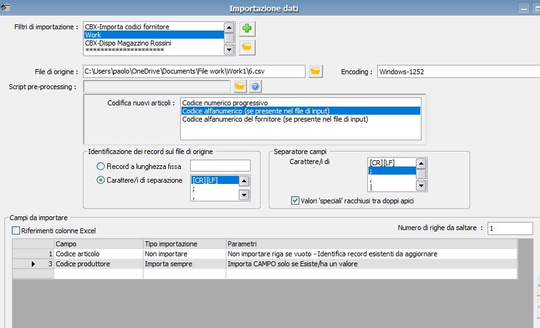This screenshot has height=328, width=540.
Task: Select semicolon in field separator list
Action: 392,171
